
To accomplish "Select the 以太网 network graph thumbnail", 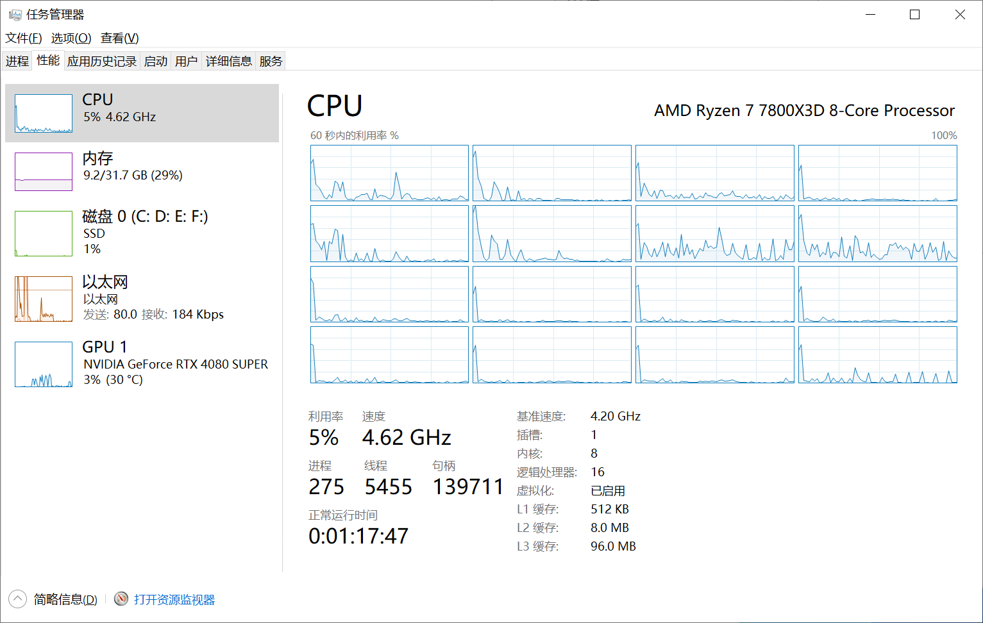I will pos(44,299).
